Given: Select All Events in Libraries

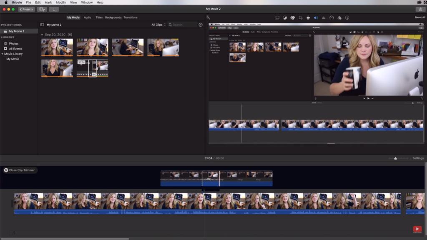Looking at the screenshot, I should pyautogui.click(x=15, y=49).
